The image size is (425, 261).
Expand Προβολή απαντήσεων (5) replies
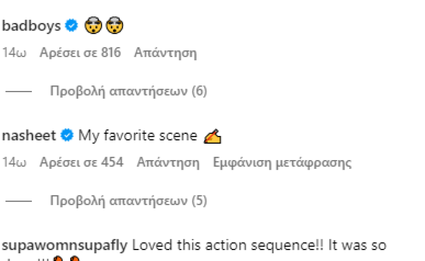pyautogui.click(x=128, y=201)
